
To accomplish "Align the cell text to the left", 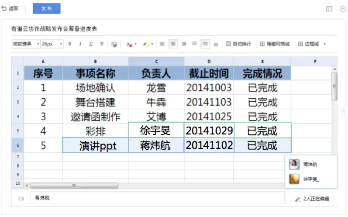I will click(x=162, y=44).
